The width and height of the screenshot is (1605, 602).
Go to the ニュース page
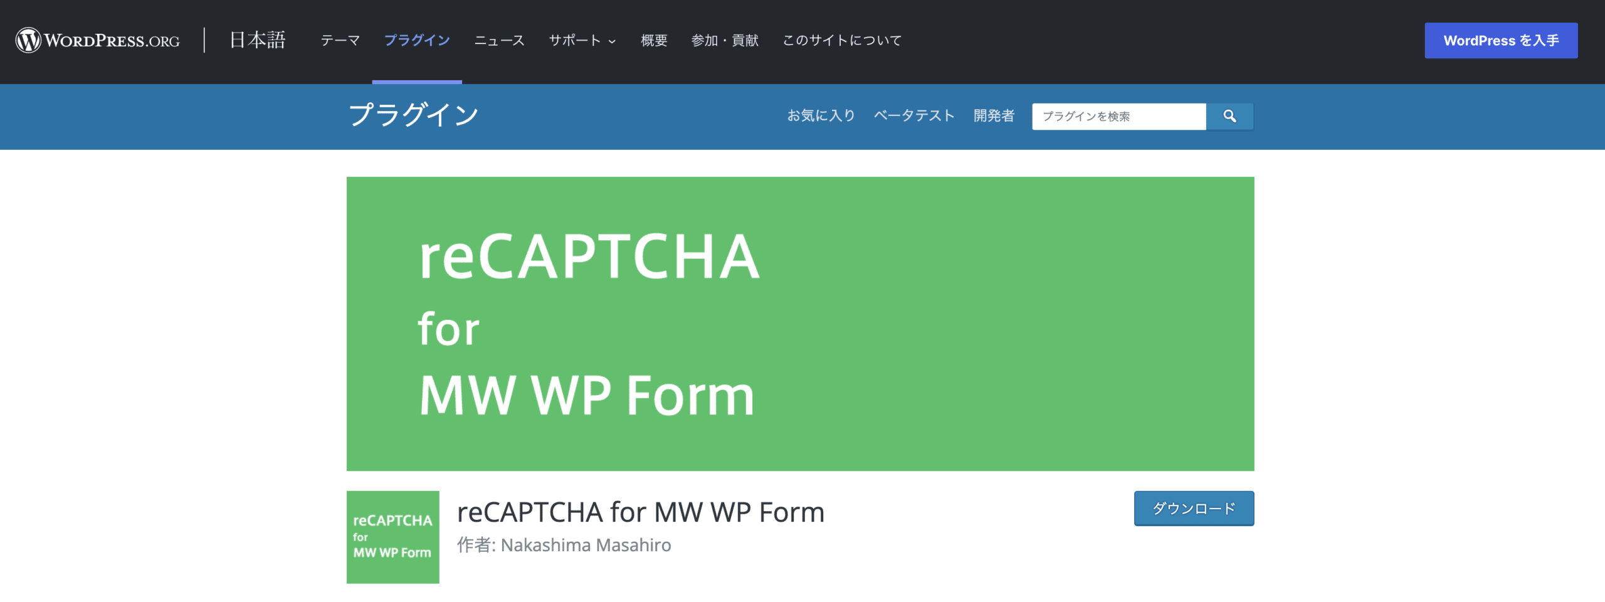pos(499,40)
